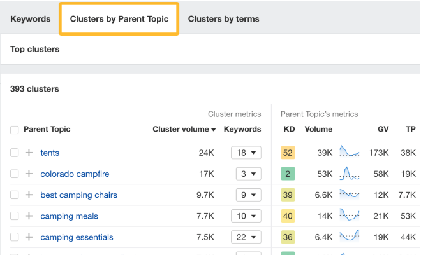
Task: Switch to Clusters by terms tab
Action: (x=223, y=18)
